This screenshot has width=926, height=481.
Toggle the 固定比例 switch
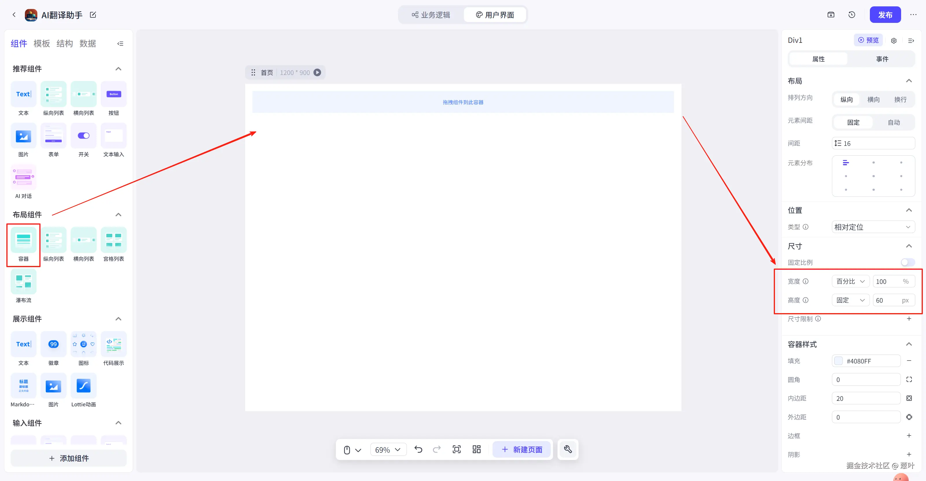pos(907,262)
